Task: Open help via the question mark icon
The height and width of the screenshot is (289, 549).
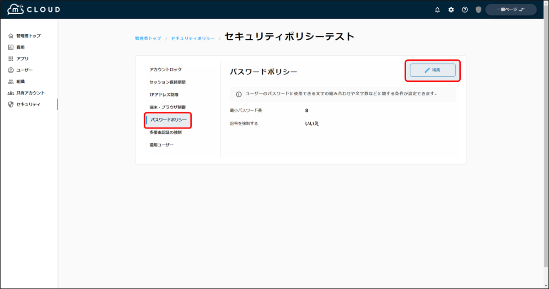Action: (x=465, y=9)
